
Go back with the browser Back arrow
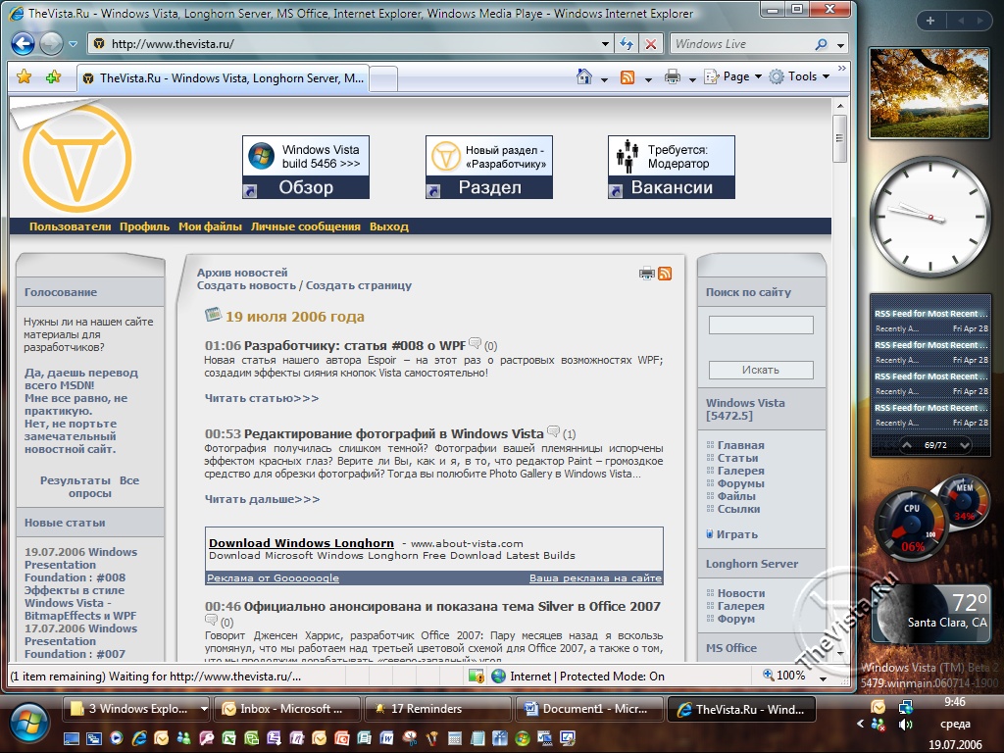(x=24, y=44)
